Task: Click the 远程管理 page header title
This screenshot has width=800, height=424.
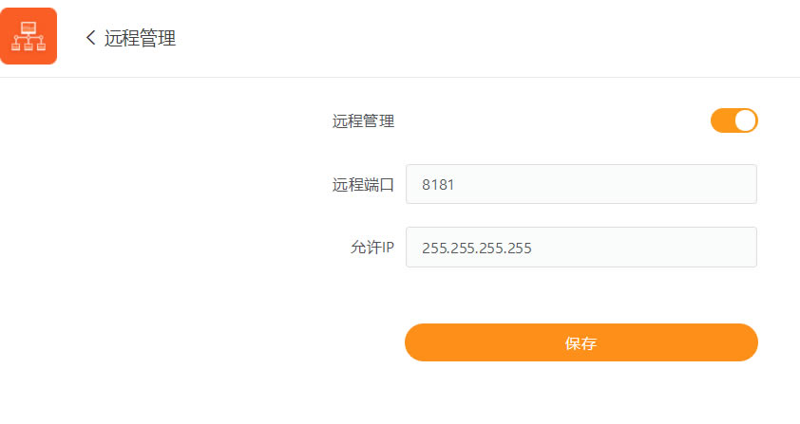Action: [140, 38]
